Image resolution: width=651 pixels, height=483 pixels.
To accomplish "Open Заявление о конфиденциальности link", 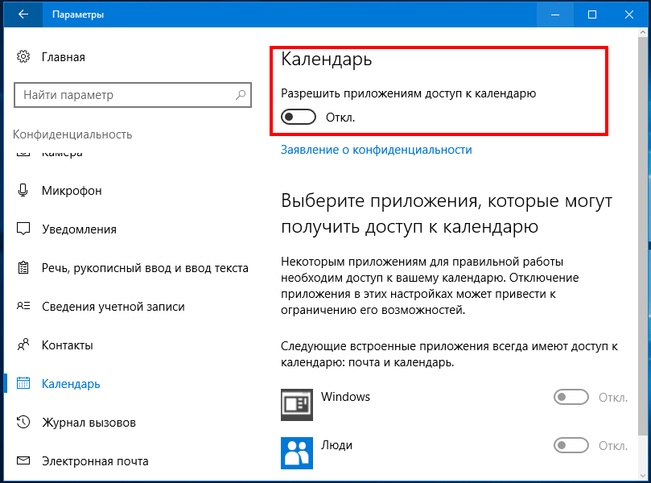I will pyautogui.click(x=376, y=150).
